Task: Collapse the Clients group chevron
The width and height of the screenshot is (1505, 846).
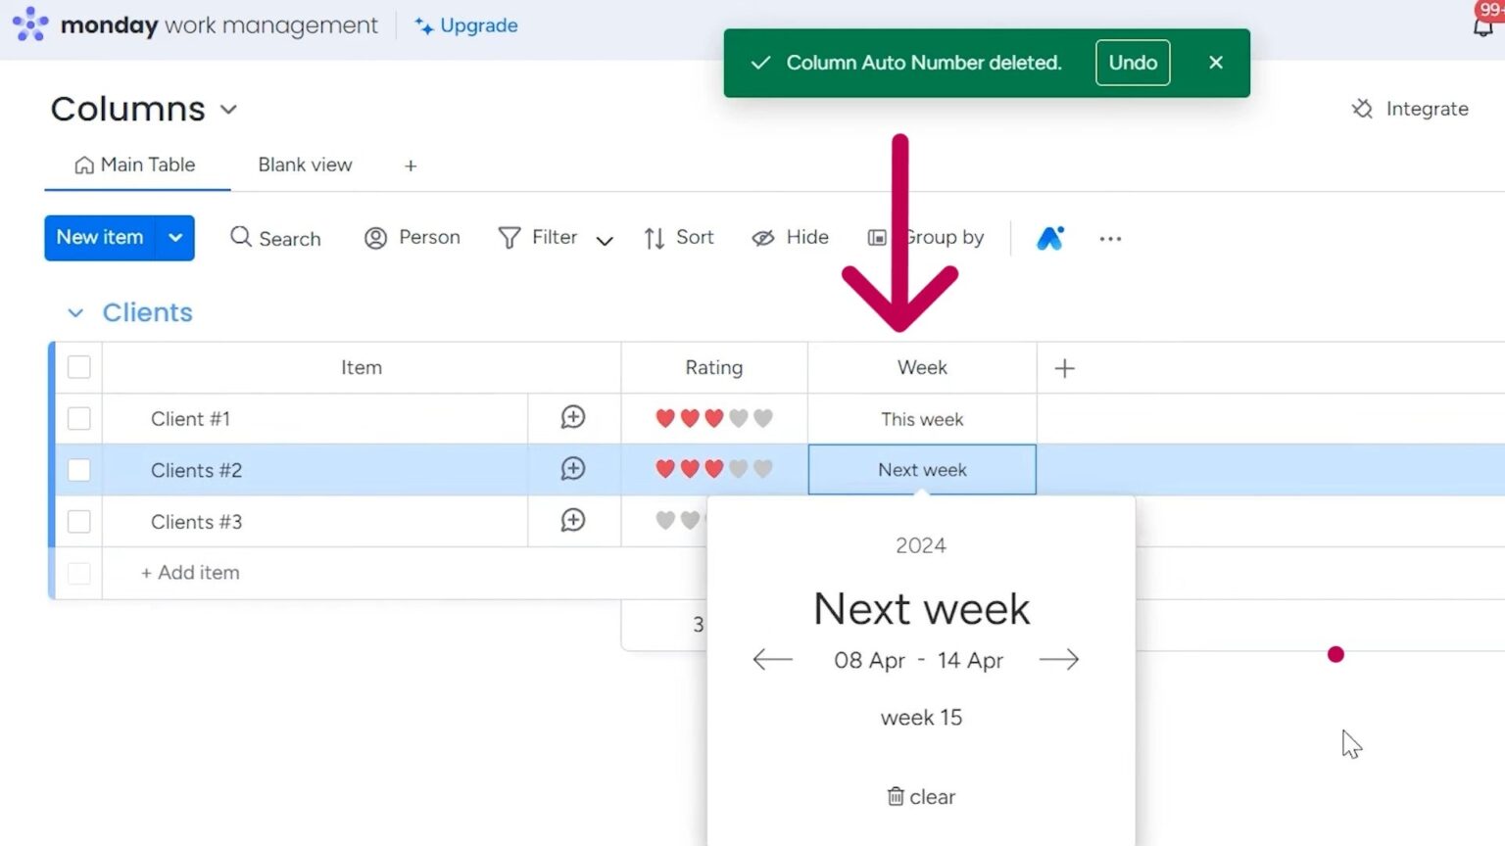Action: pyautogui.click(x=75, y=313)
